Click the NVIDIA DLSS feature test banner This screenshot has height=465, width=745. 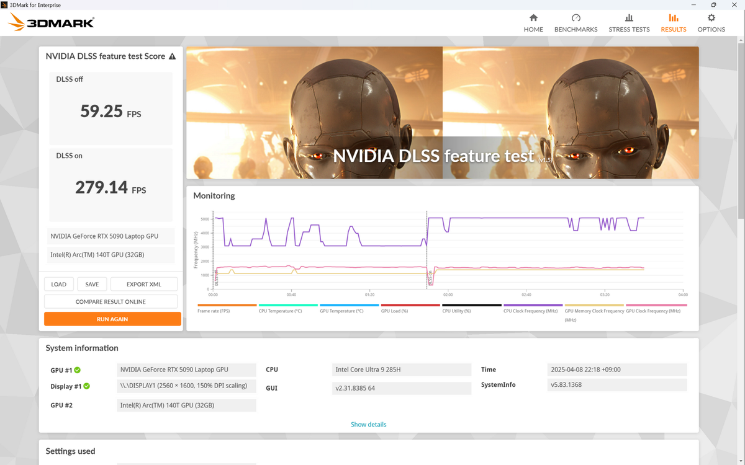tap(443, 113)
